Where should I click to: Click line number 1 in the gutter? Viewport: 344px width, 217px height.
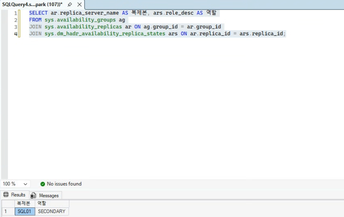pyautogui.click(x=16, y=14)
